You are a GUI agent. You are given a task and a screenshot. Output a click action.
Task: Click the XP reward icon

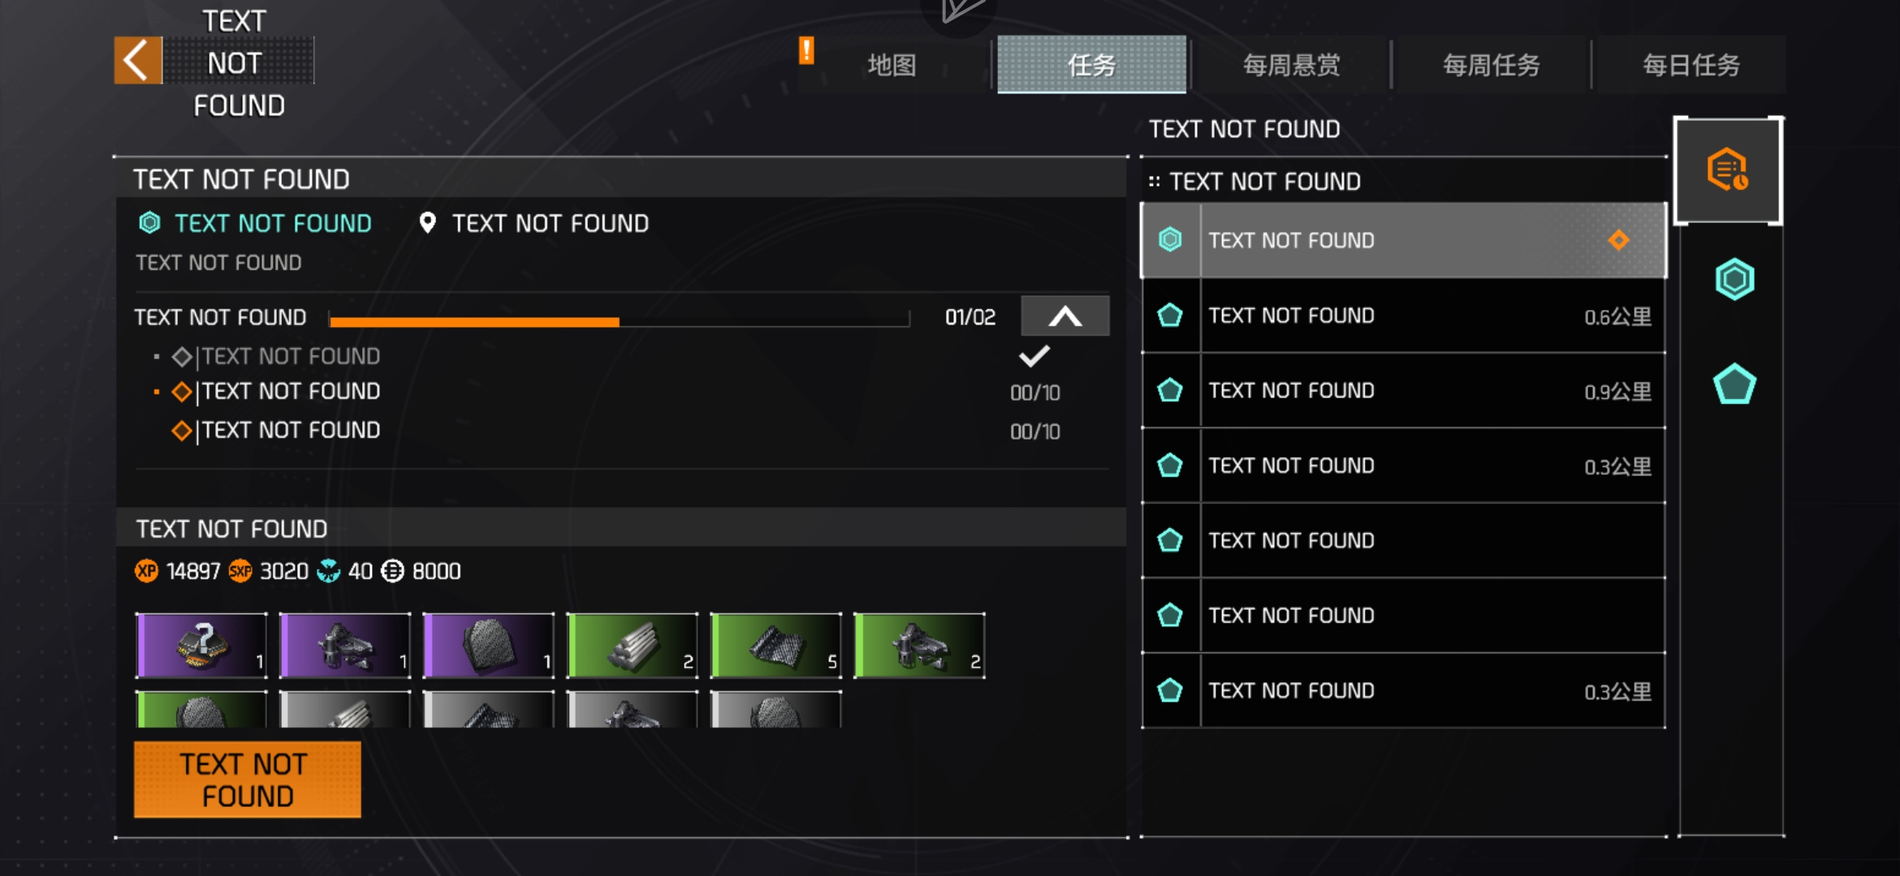pyautogui.click(x=146, y=571)
